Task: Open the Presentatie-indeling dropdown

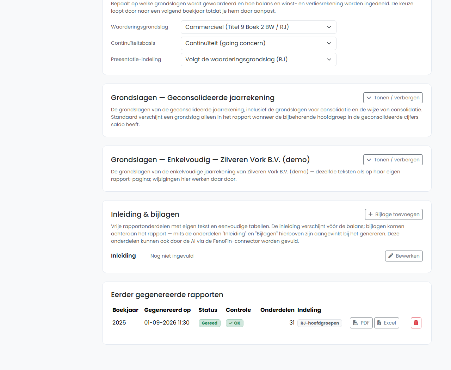Action: pyautogui.click(x=259, y=60)
